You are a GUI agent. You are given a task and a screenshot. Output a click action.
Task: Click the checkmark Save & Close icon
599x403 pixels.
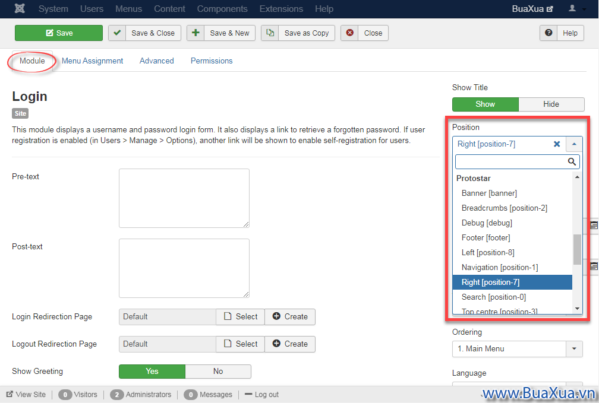[117, 33]
